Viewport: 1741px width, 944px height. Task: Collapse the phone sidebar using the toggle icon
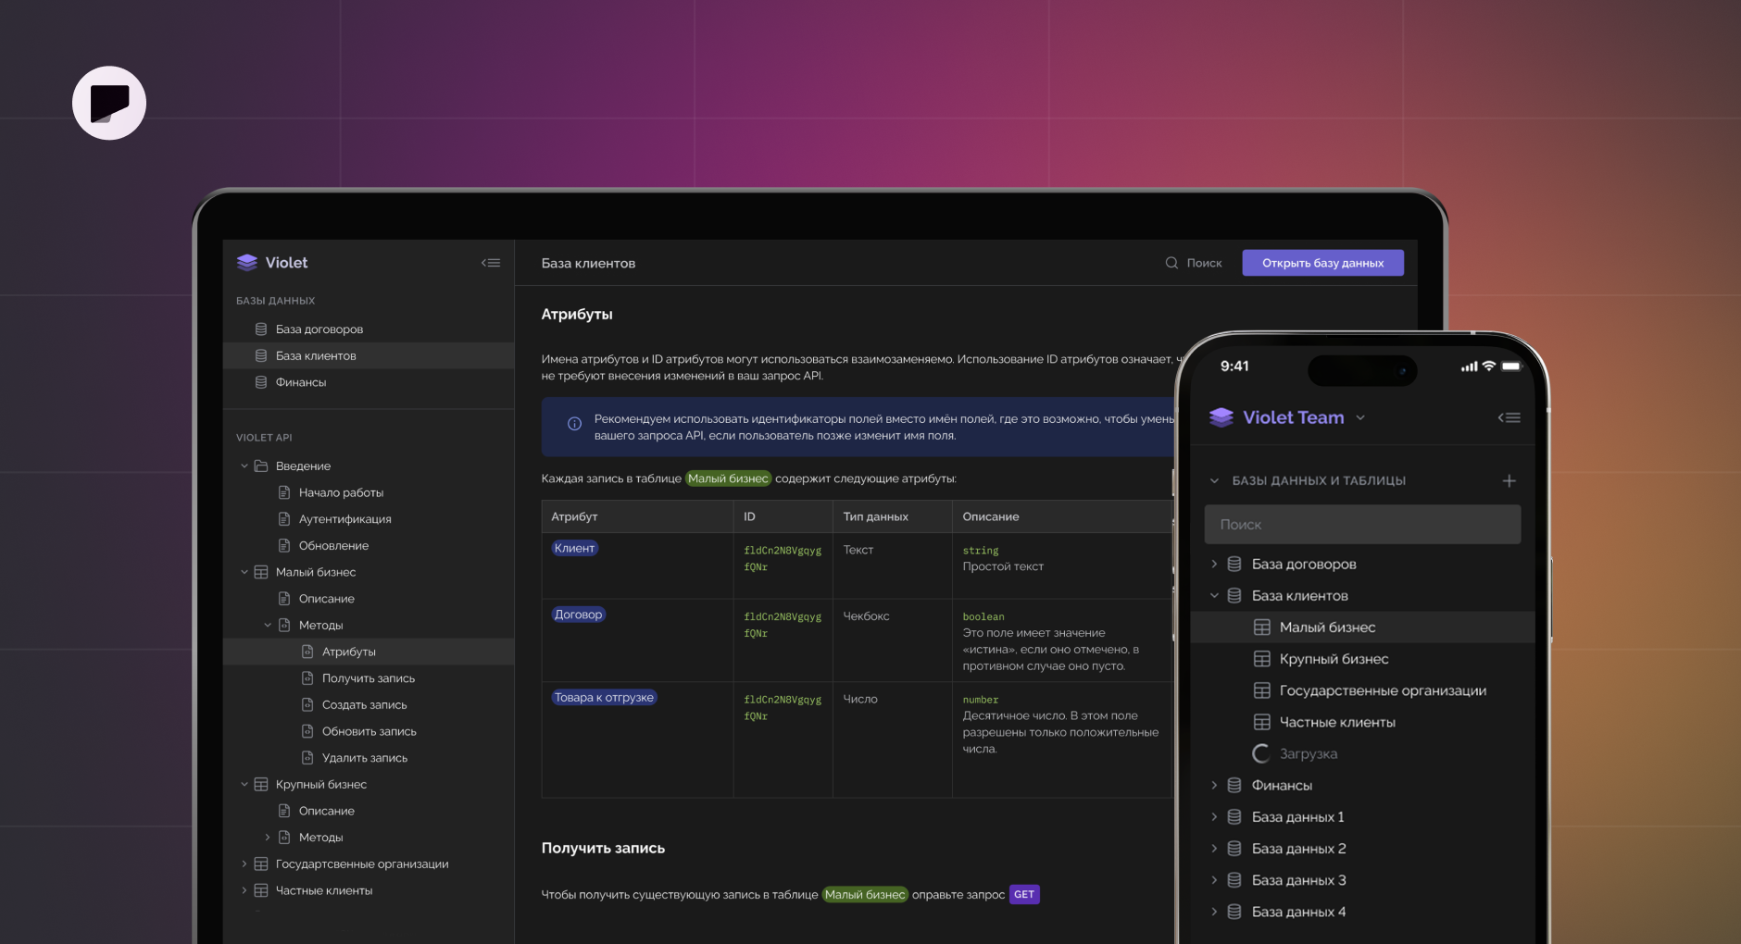pyautogui.click(x=1509, y=417)
